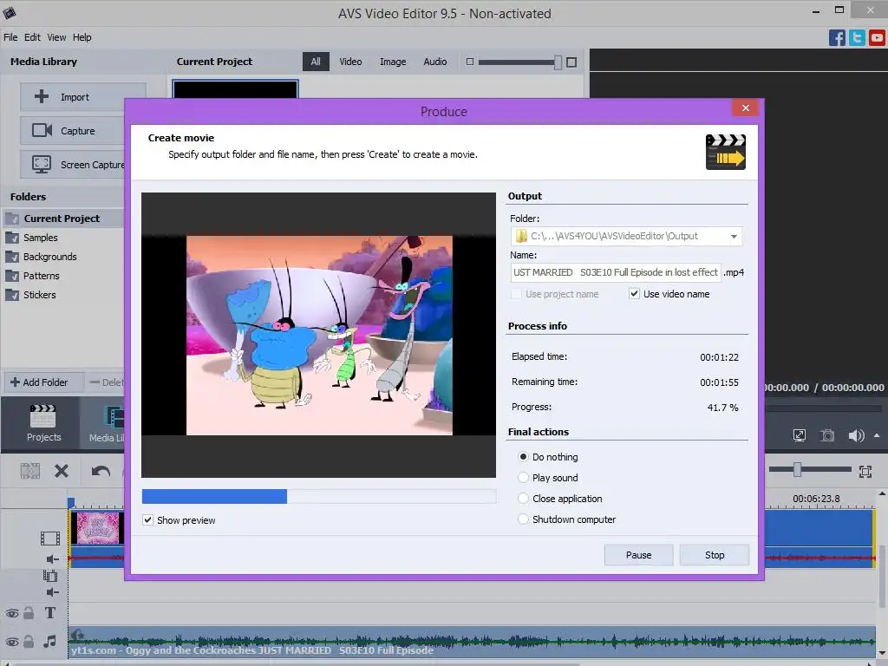Click the Add Folder button
The image size is (888, 666).
(x=44, y=382)
